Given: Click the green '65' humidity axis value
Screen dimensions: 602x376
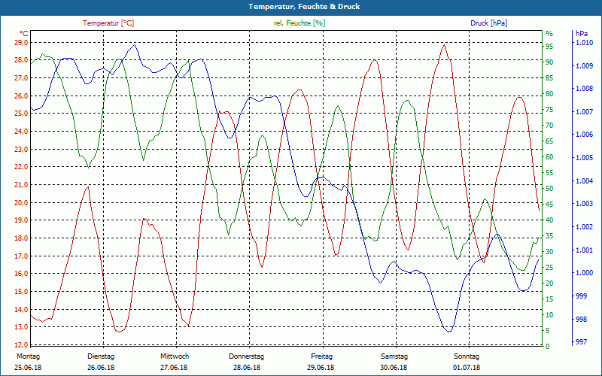Looking at the screenshot, I should (x=549, y=141).
